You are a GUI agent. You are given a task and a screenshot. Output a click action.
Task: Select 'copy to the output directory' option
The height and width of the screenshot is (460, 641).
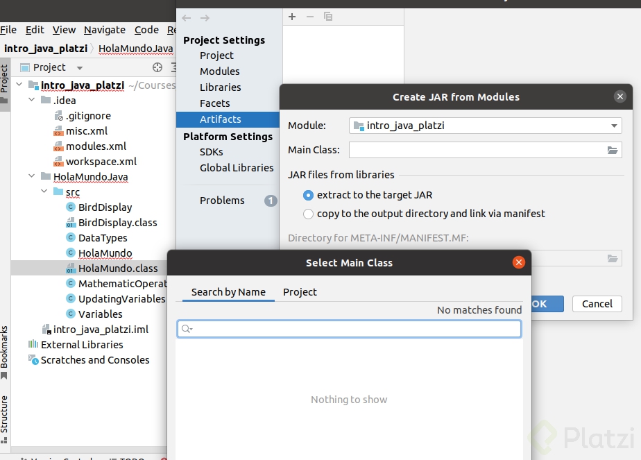[308, 214]
